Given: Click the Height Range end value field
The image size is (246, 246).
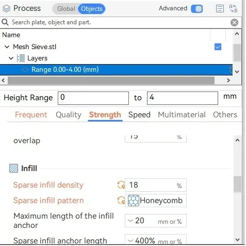Looking at the screenshot, I should [x=183, y=98].
